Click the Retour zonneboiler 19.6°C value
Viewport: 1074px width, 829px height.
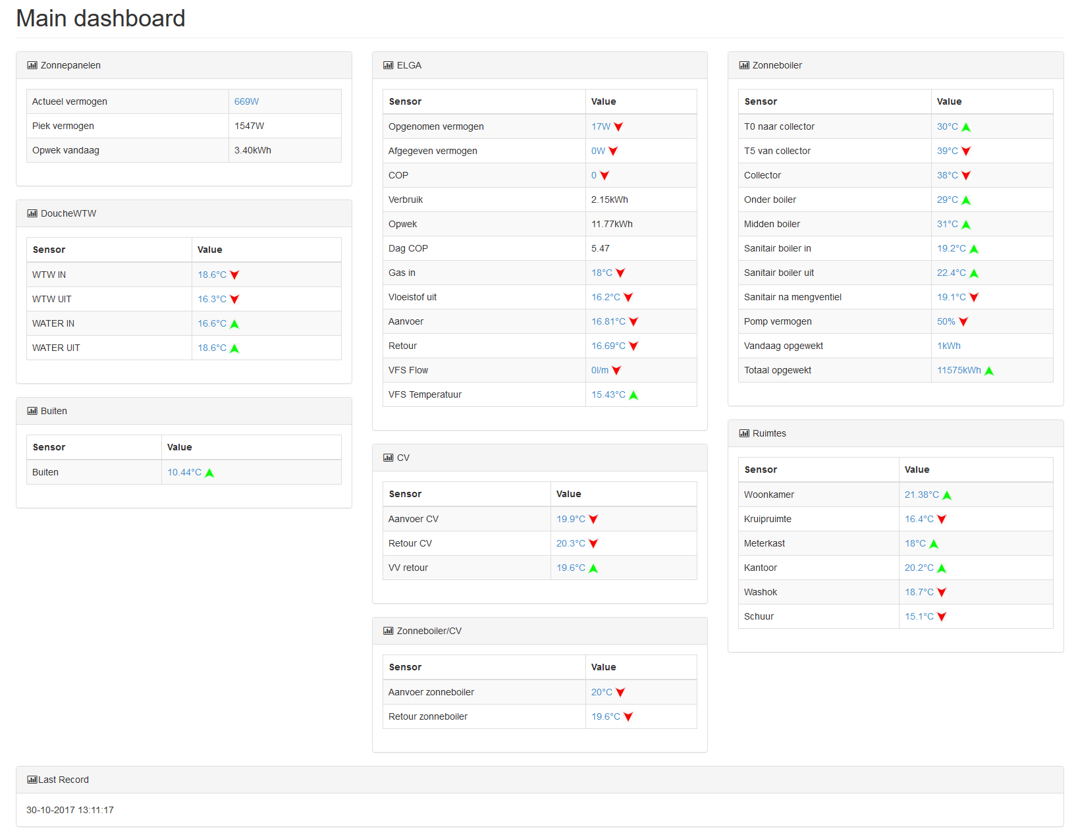click(605, 716)
